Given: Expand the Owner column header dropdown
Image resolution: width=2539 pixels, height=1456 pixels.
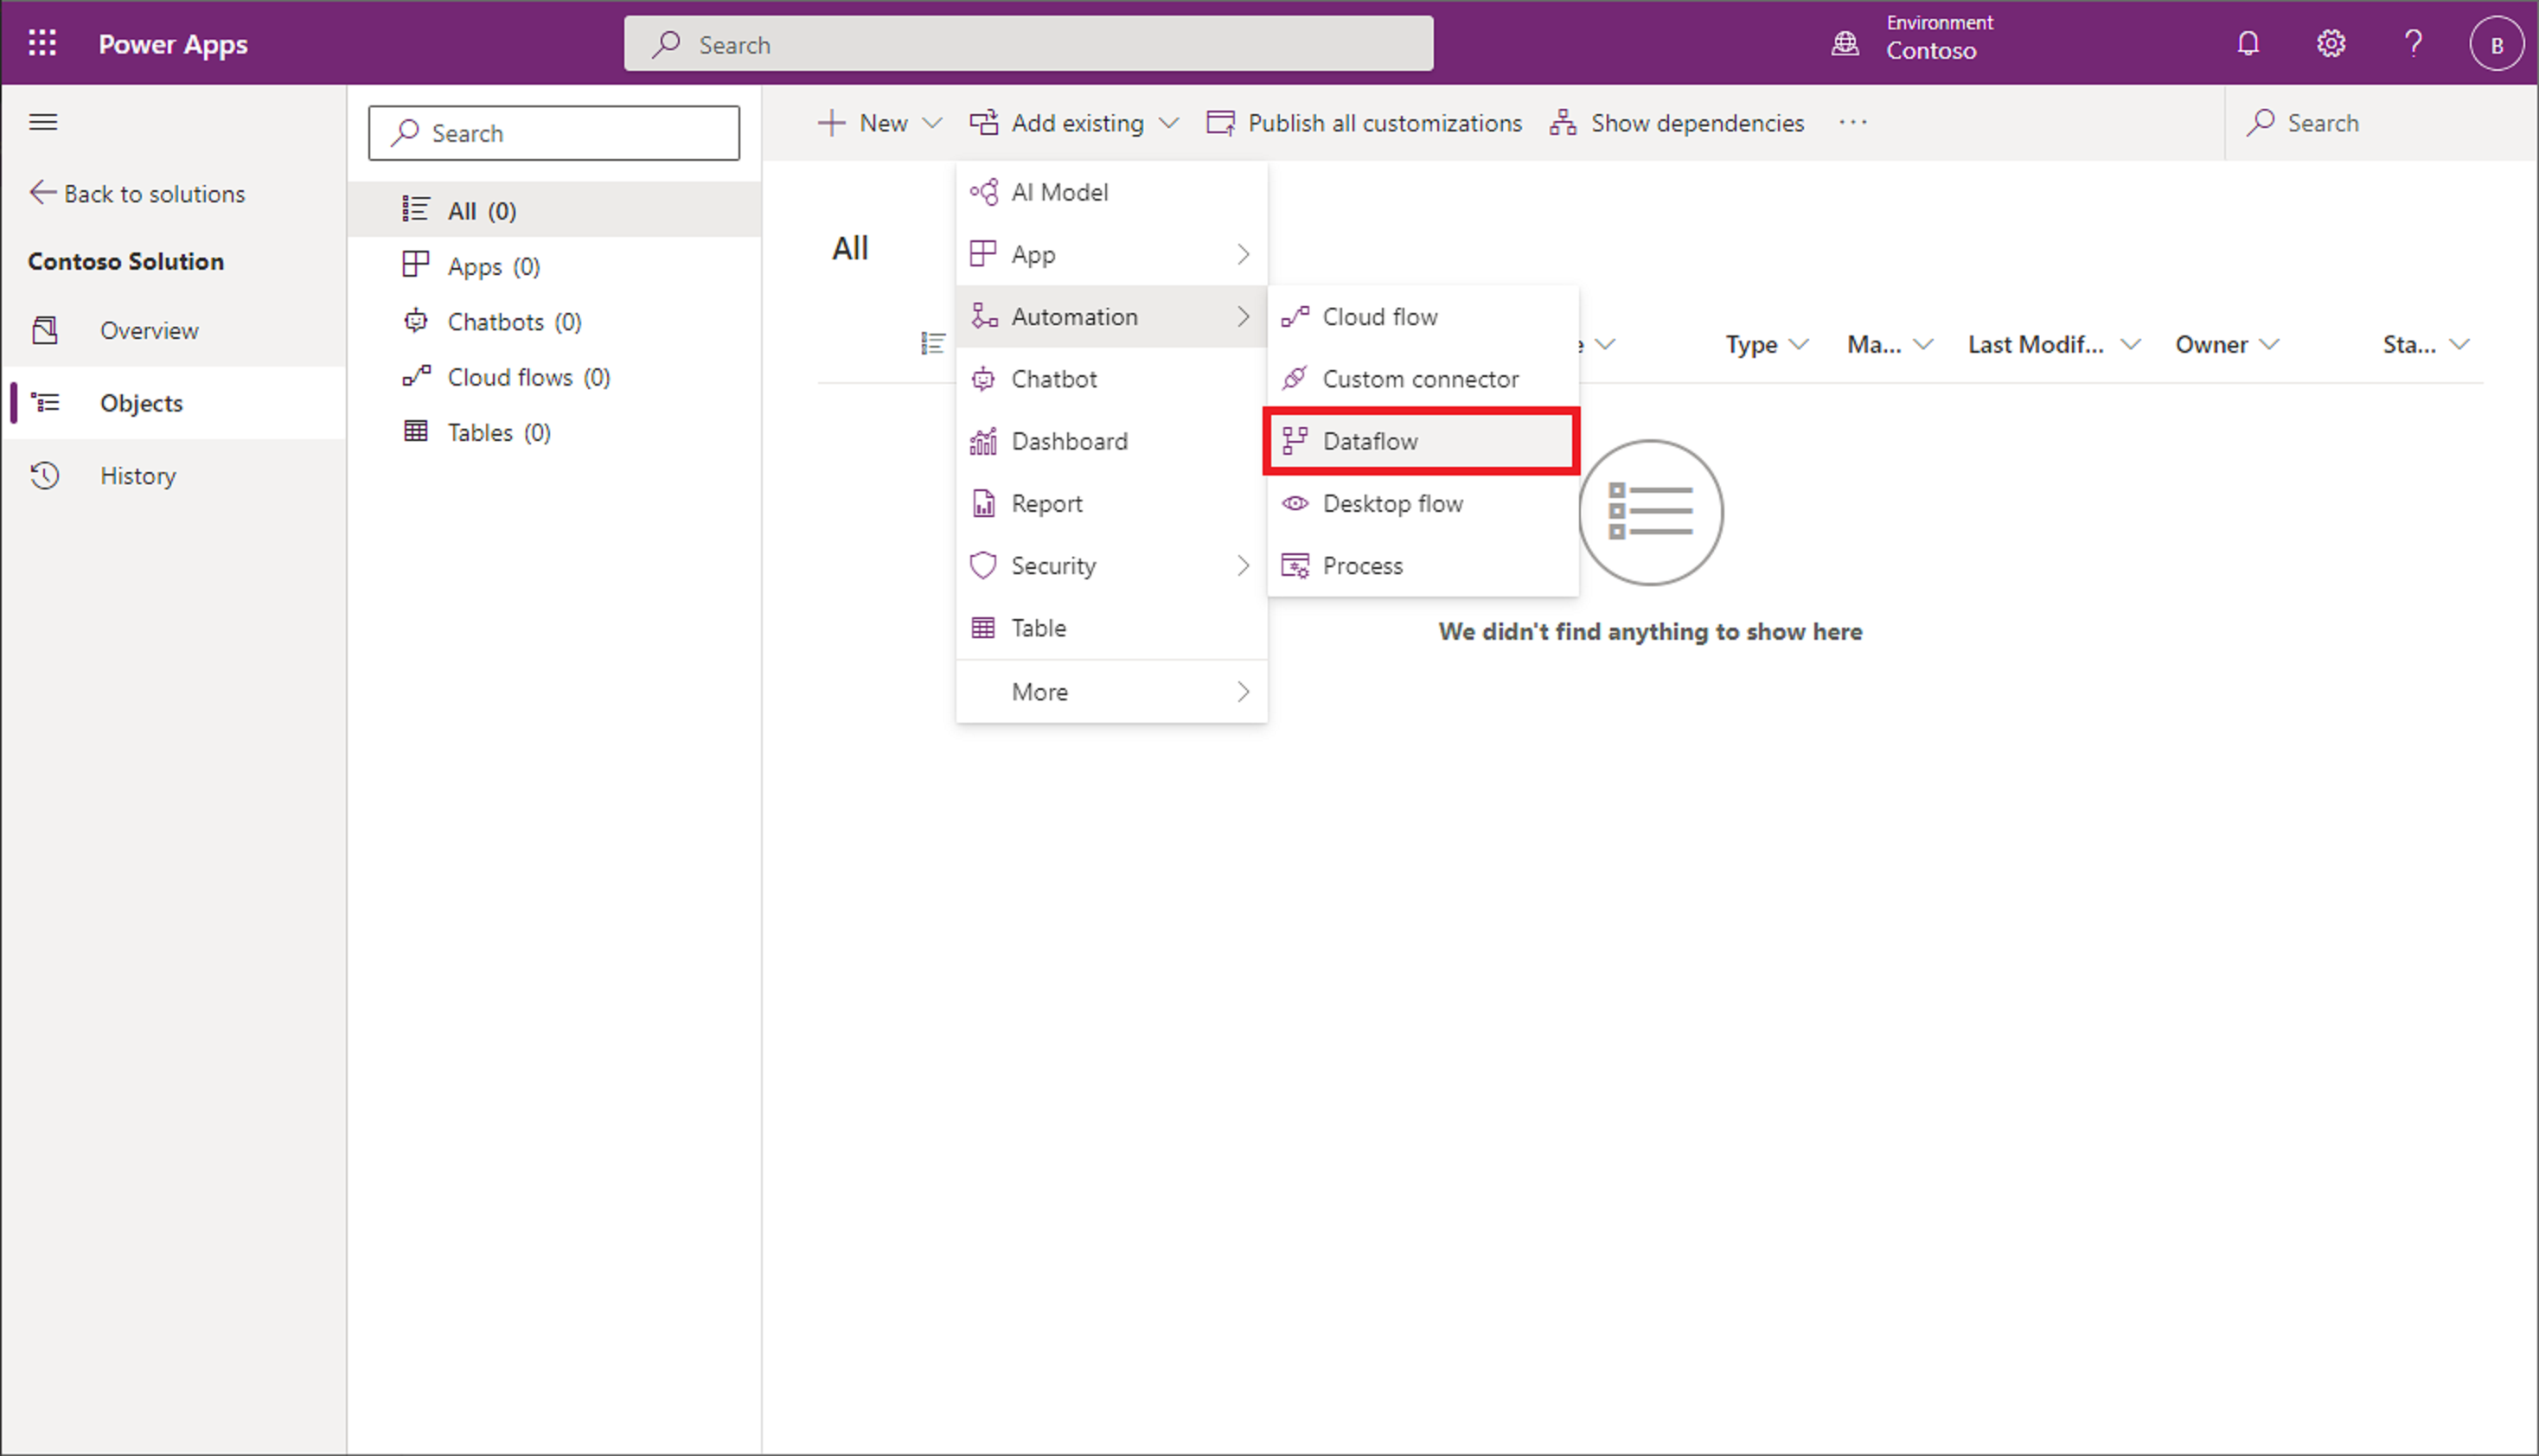Looking at the screenshot, I should (x=2227, y=344).
